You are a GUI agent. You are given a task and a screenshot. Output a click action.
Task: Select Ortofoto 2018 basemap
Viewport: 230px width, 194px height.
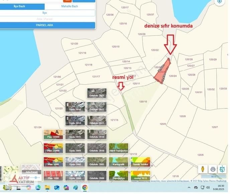[x=97, y=134]
